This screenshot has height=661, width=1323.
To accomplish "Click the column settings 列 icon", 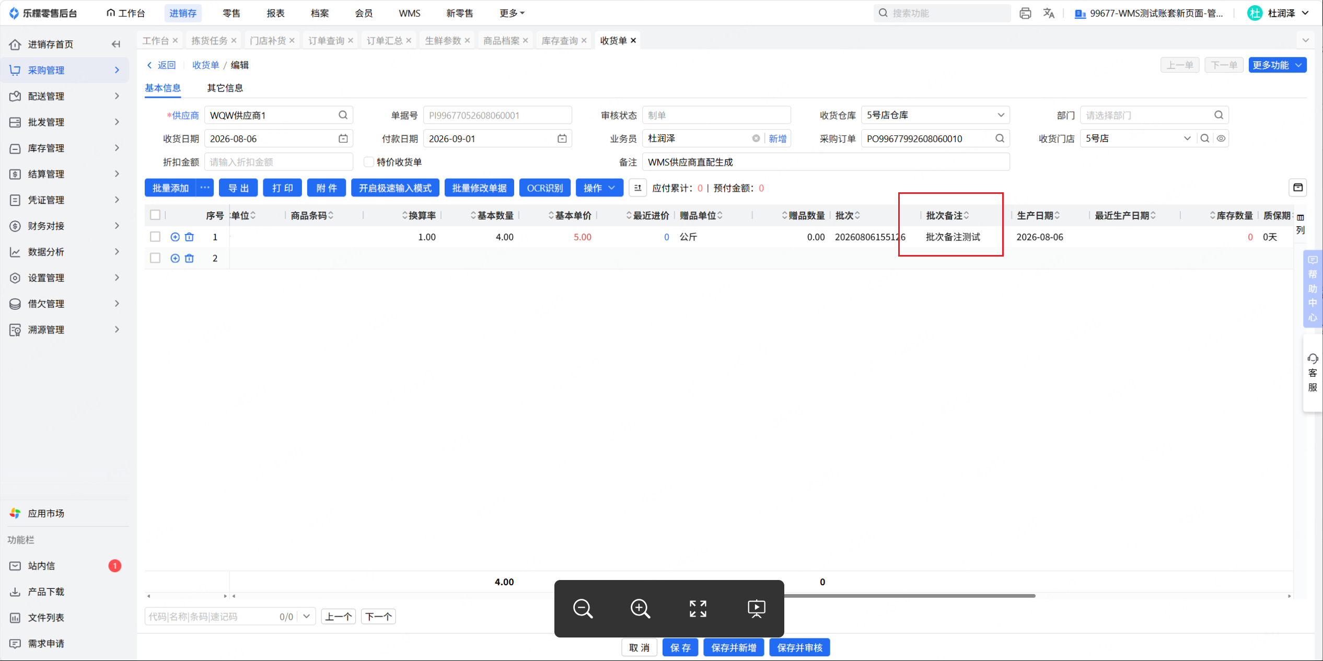I will (x=1301, y=224).
